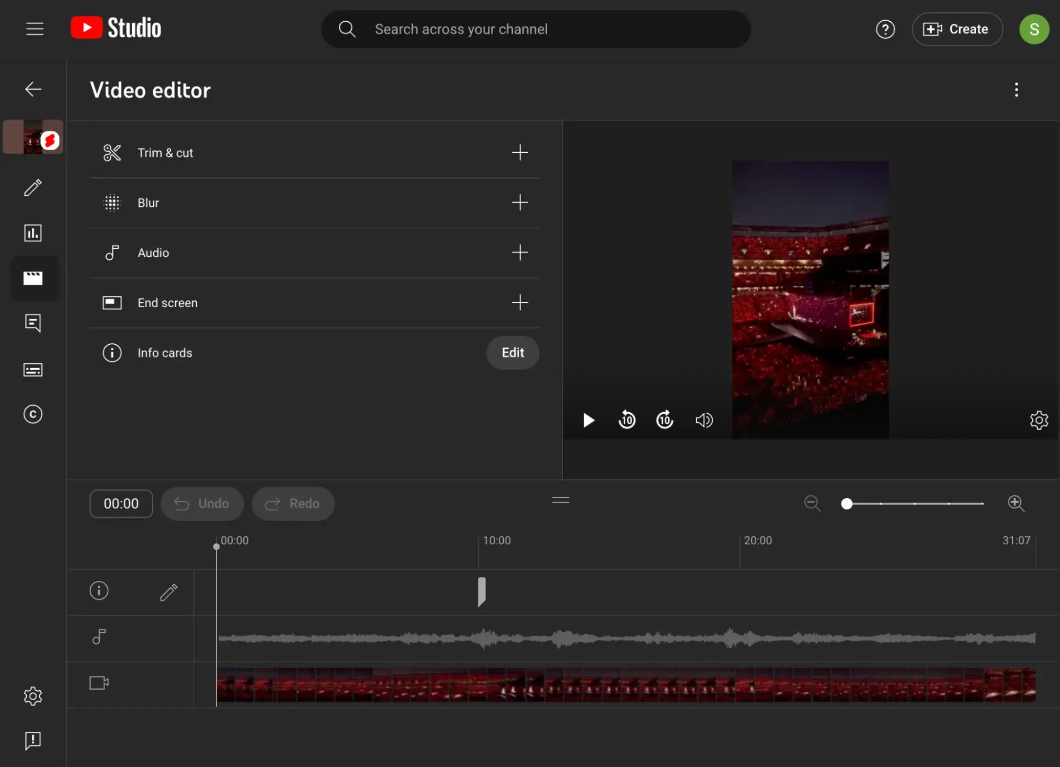
Task: Rewind the preview ten seconds
Action: [627, 420]
